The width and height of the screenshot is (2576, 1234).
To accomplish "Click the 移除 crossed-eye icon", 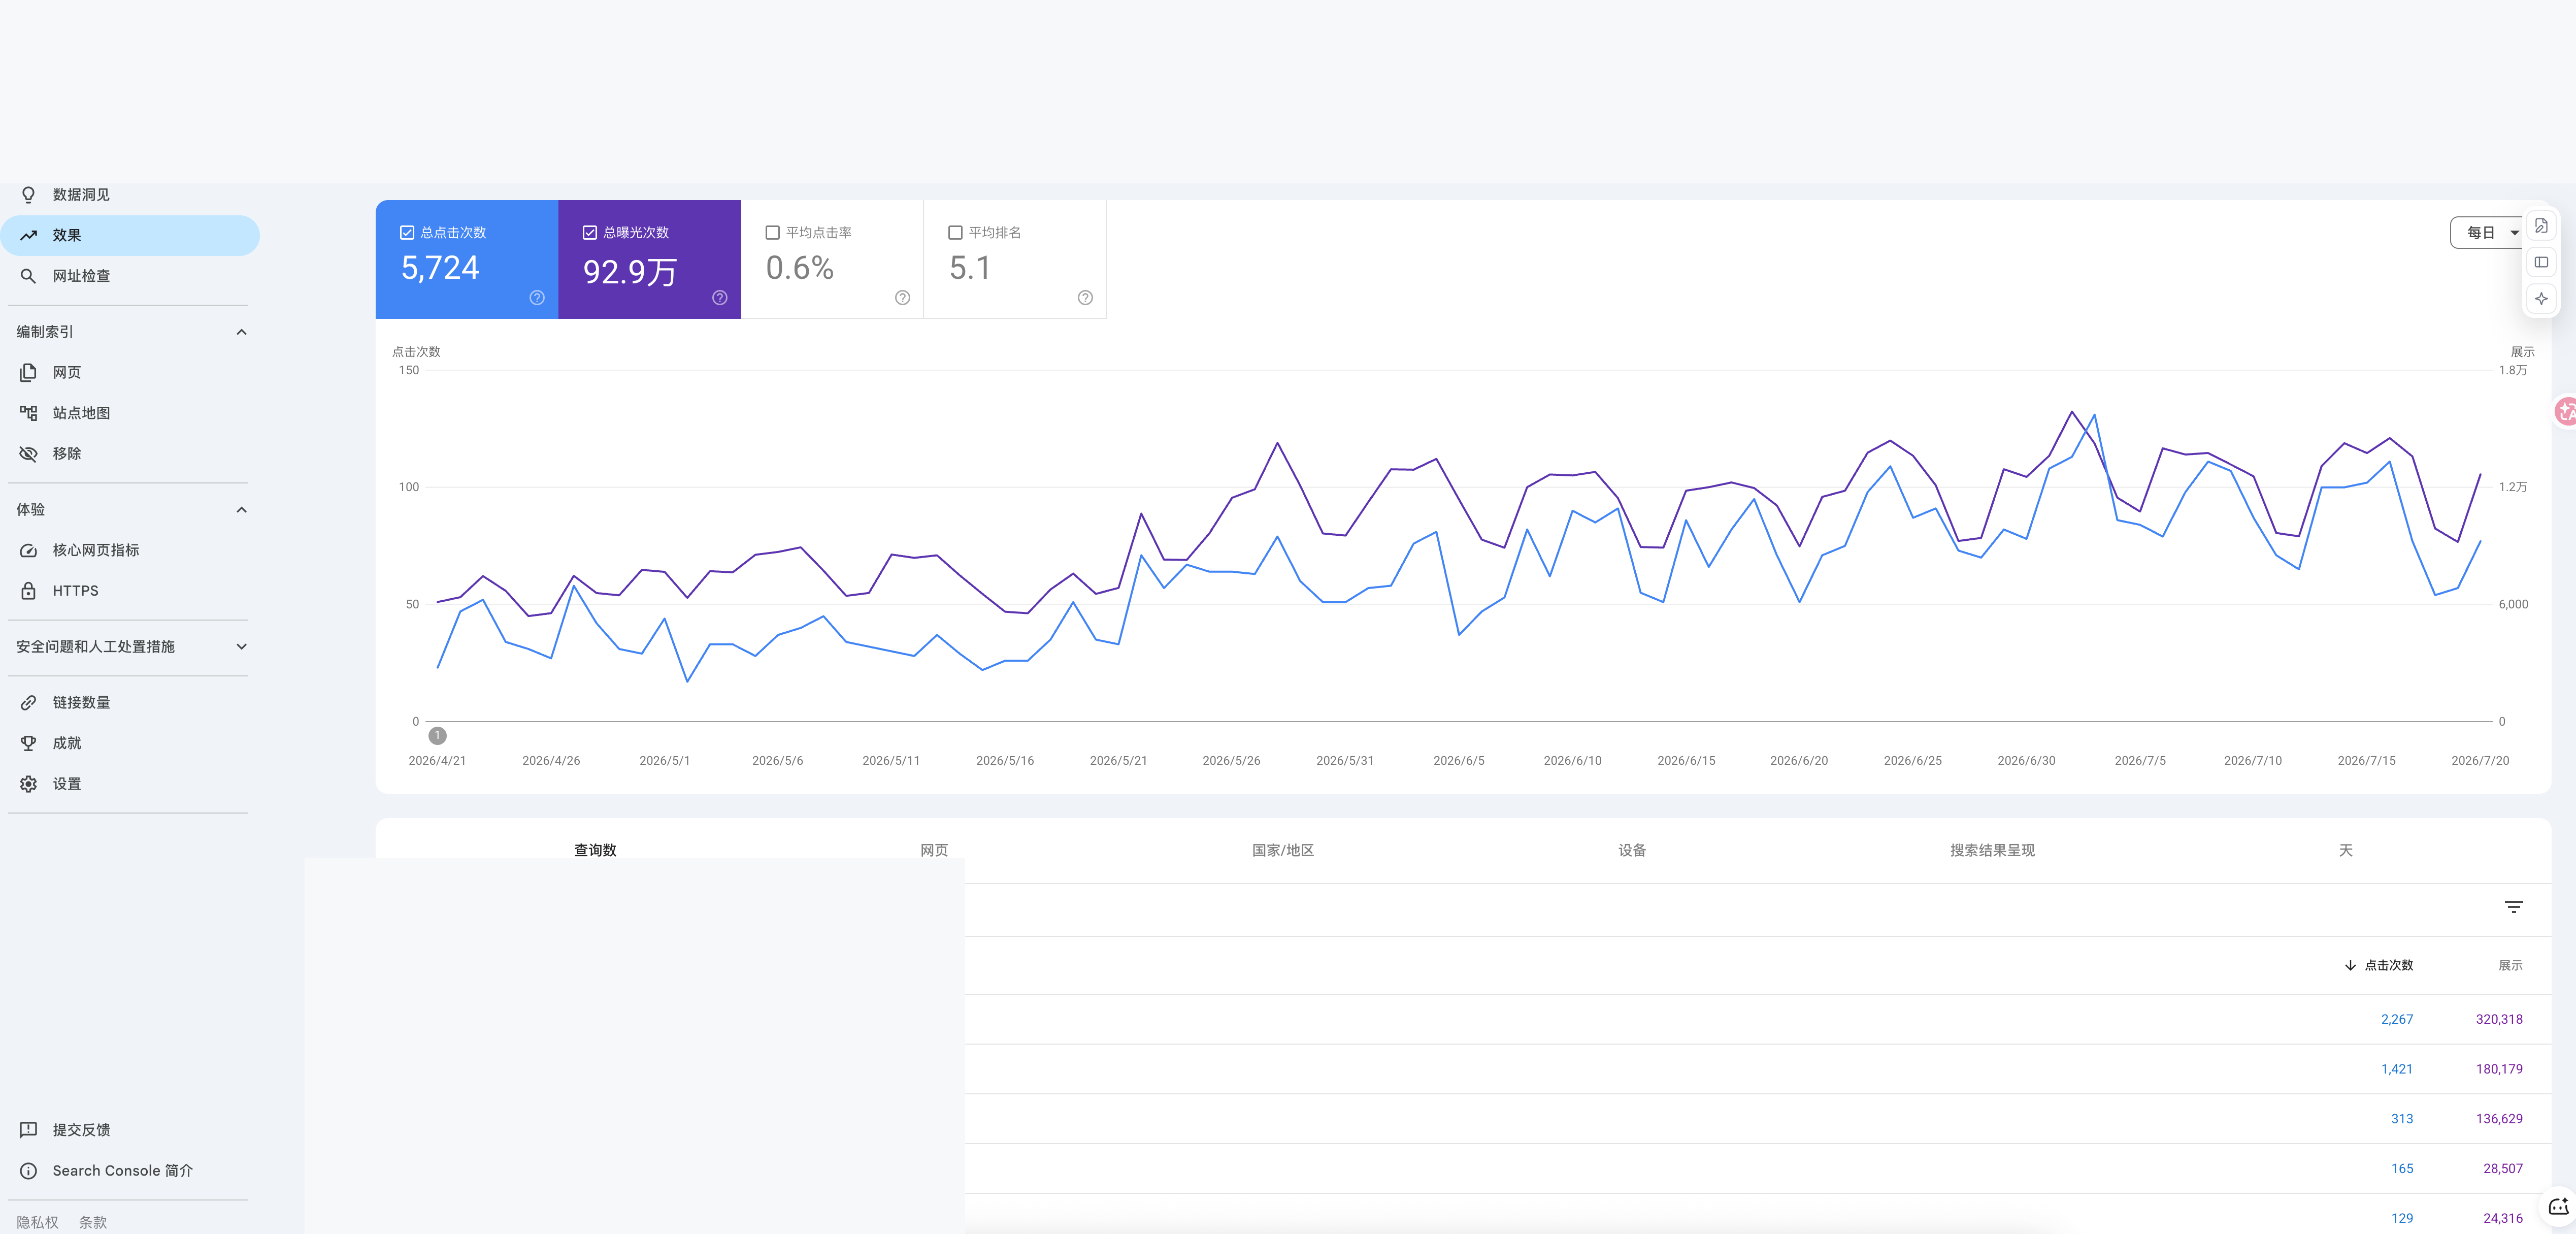I will (28, 454).
